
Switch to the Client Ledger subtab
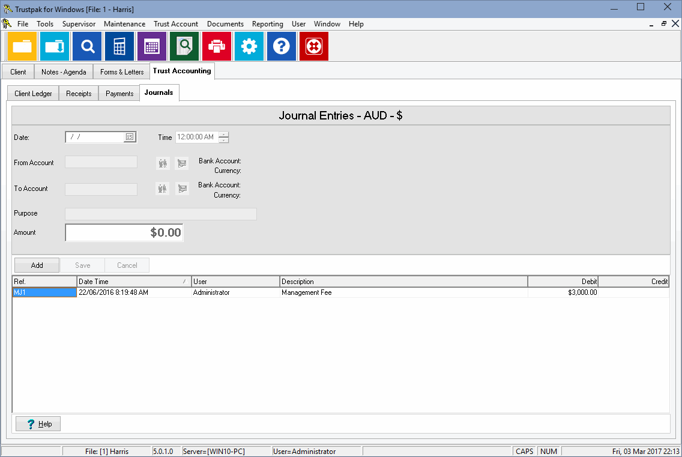point(33,94)
